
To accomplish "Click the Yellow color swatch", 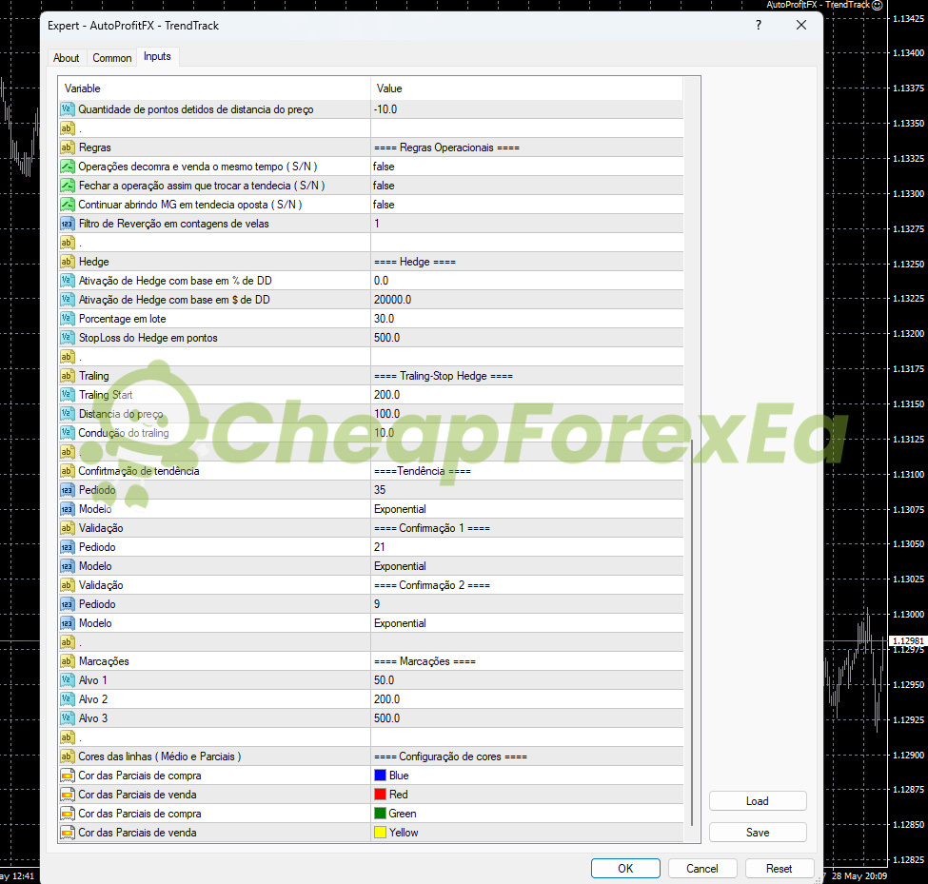I will pos(381,832).
